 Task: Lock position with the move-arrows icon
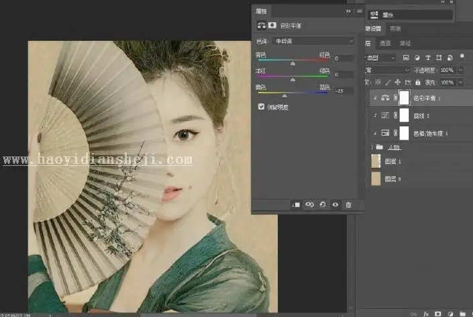[398, 82]
